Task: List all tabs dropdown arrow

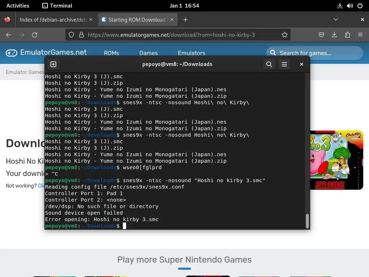Action: point(336,19)
